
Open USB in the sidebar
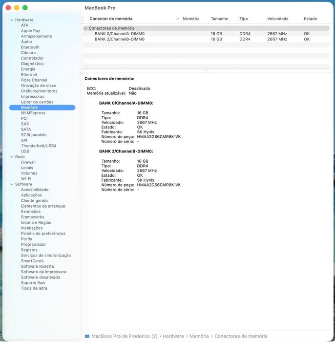(x=25, y=151)
